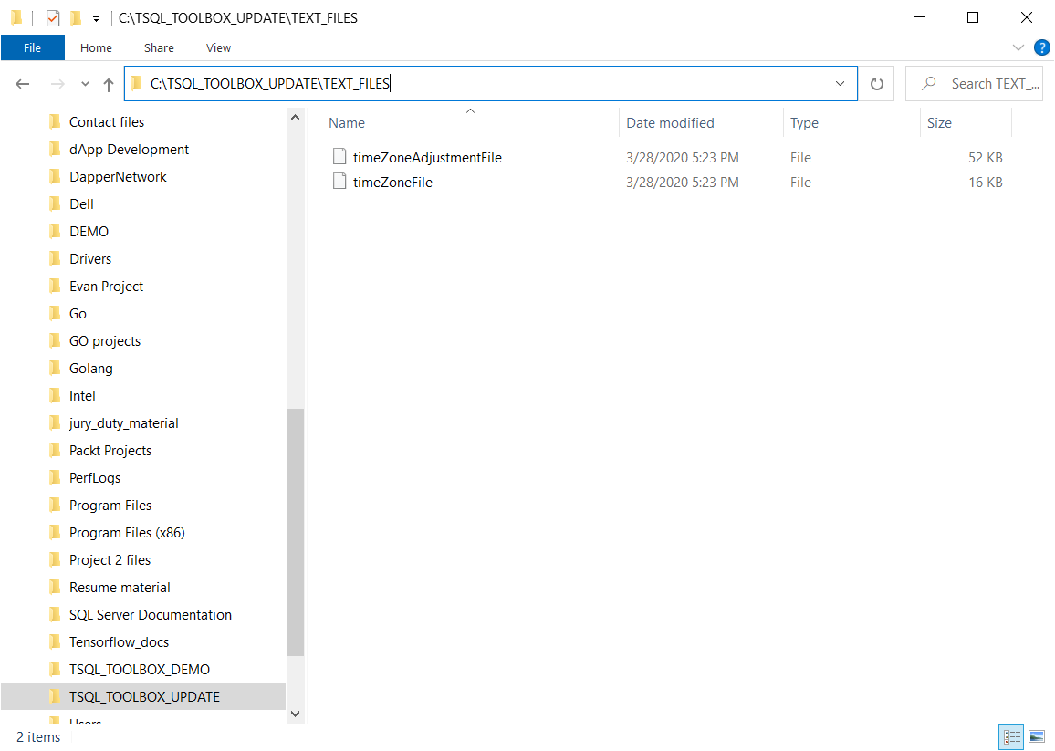
Task: Open the Customize Quick Access Toolbar dropdown
Action: click(96, 19)
